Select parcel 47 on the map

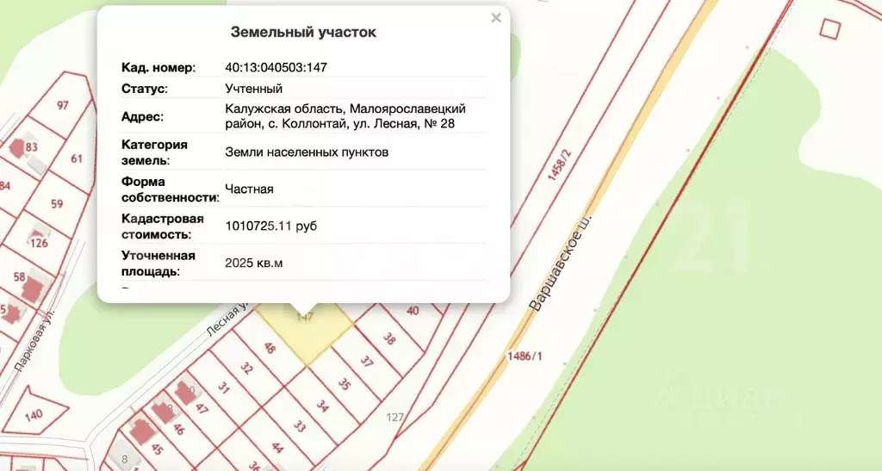[x=202, y=408]
